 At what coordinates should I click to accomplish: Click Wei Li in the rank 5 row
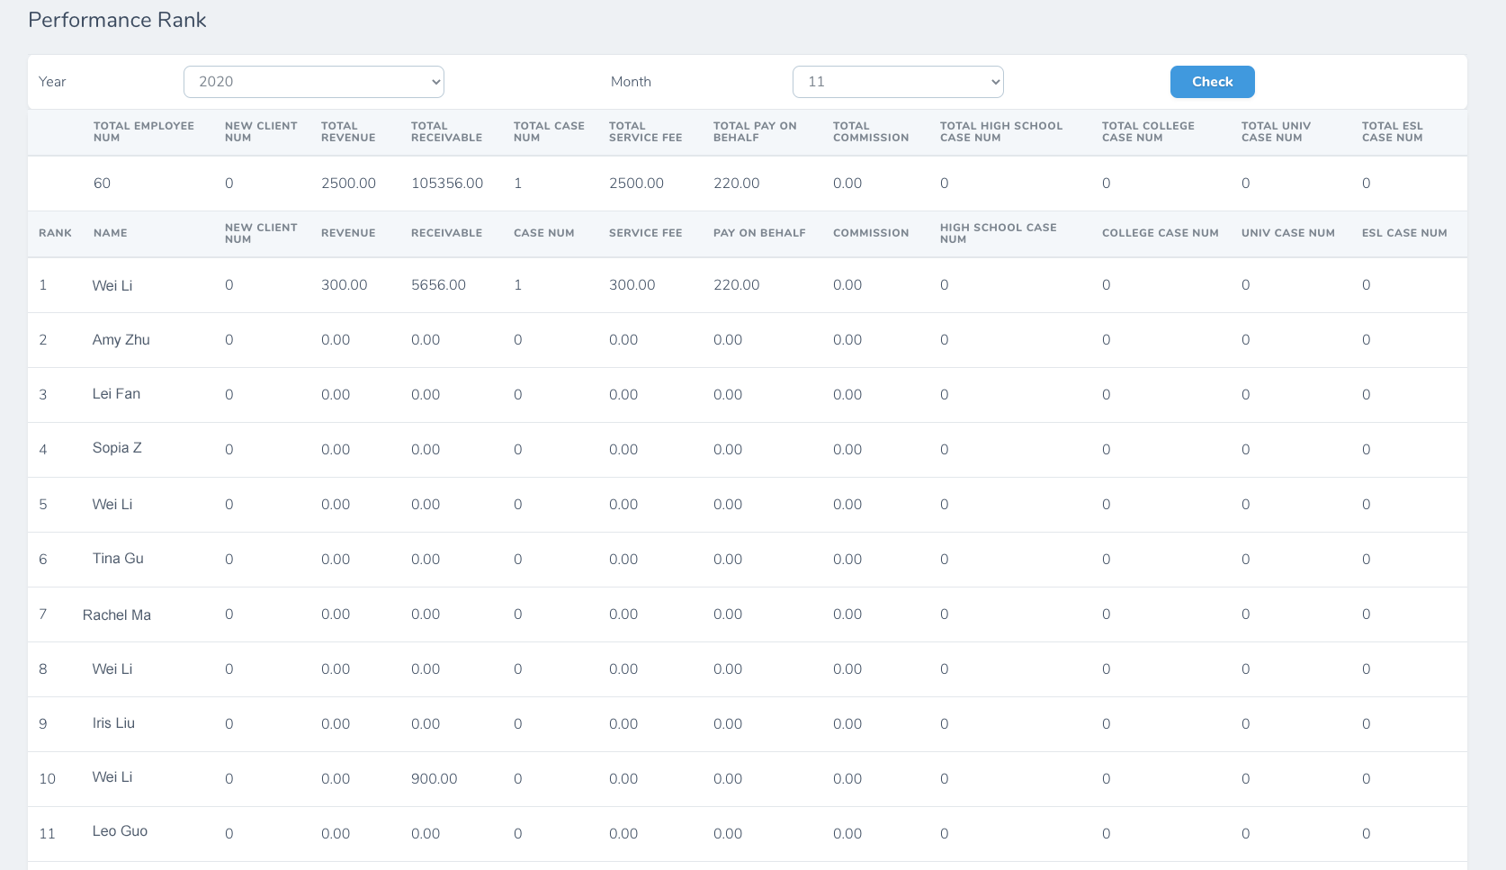coord(112,505)
